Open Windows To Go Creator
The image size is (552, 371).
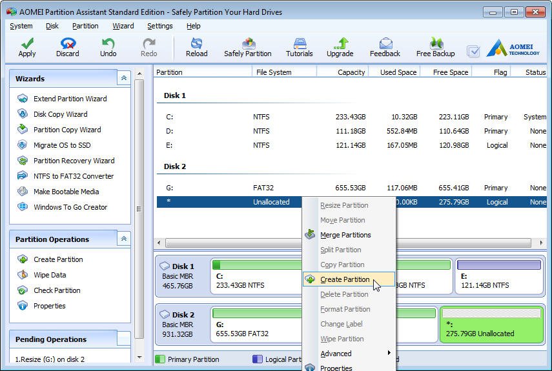click(63, 207)
